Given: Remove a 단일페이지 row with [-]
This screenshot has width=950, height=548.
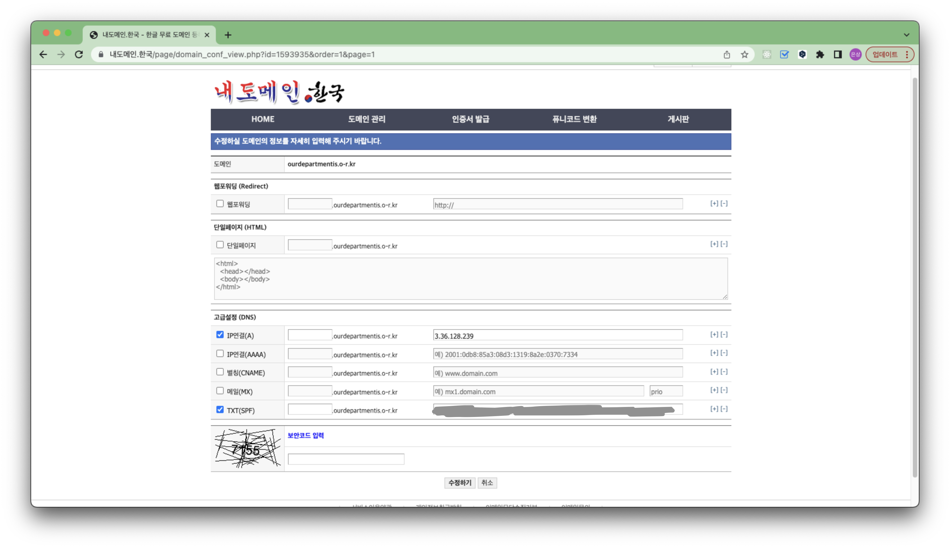Looking at the screenshot, I should click(x=724, y=244).
